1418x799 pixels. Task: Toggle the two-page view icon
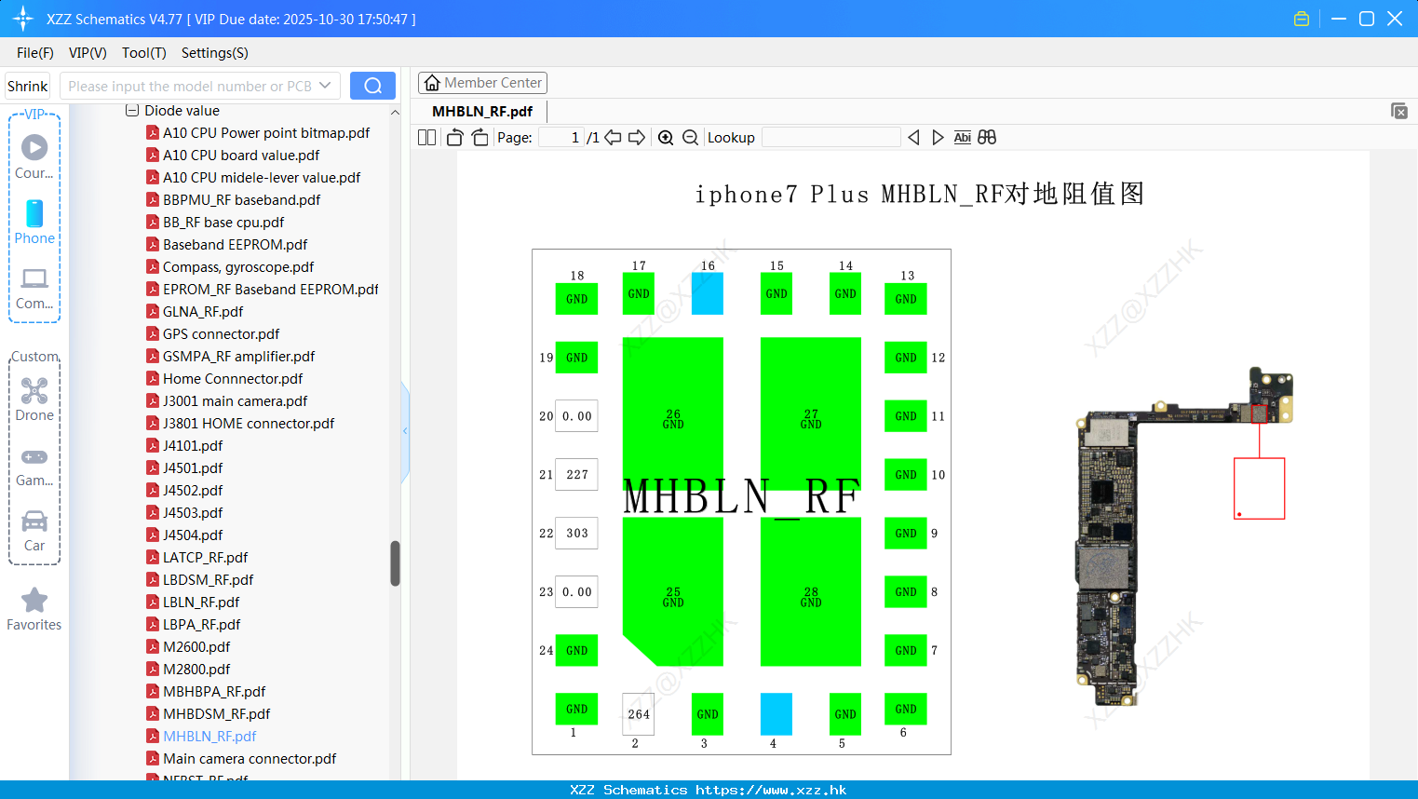tap(426, 138)
